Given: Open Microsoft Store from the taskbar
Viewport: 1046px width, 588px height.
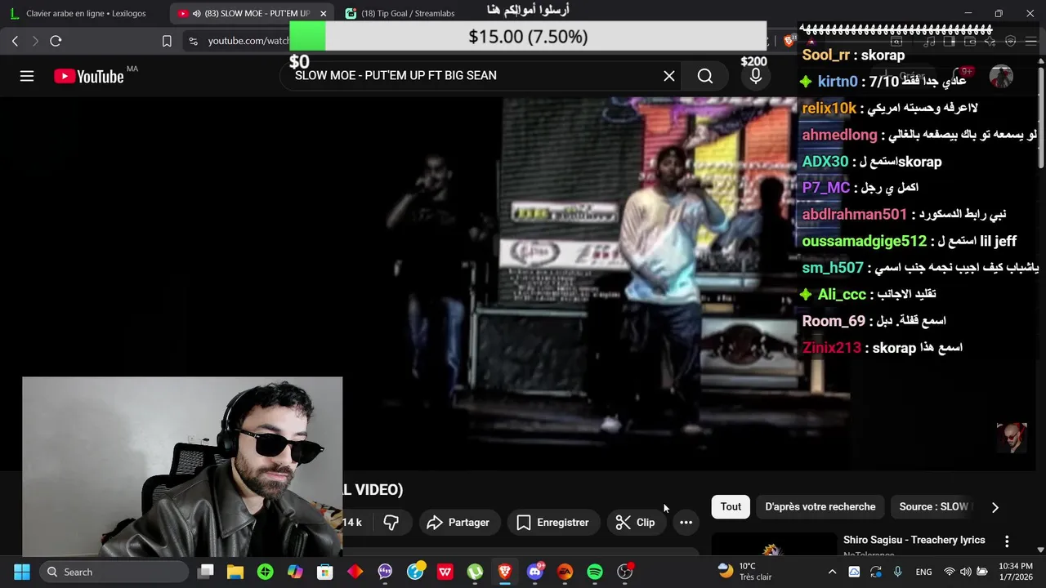Looking at the screenshot, I should 325,572.
